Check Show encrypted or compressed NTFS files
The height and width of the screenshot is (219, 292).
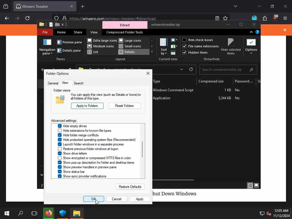point(60,158)
